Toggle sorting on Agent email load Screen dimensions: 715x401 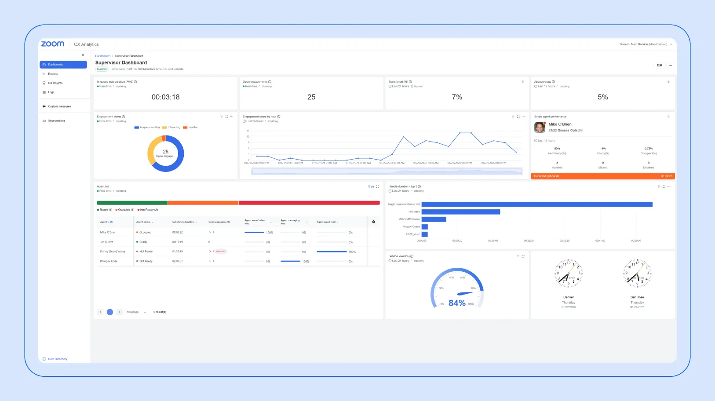338,222
